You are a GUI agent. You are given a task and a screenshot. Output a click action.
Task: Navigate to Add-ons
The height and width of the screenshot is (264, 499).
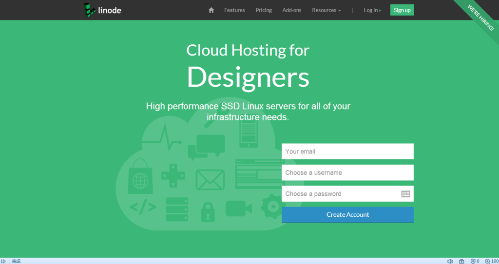tap(292, 10)
